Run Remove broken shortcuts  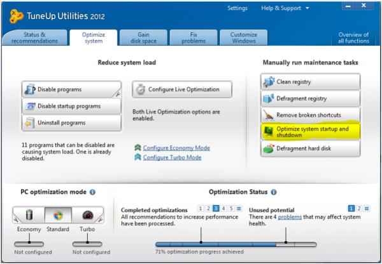[x=311, y=115]
